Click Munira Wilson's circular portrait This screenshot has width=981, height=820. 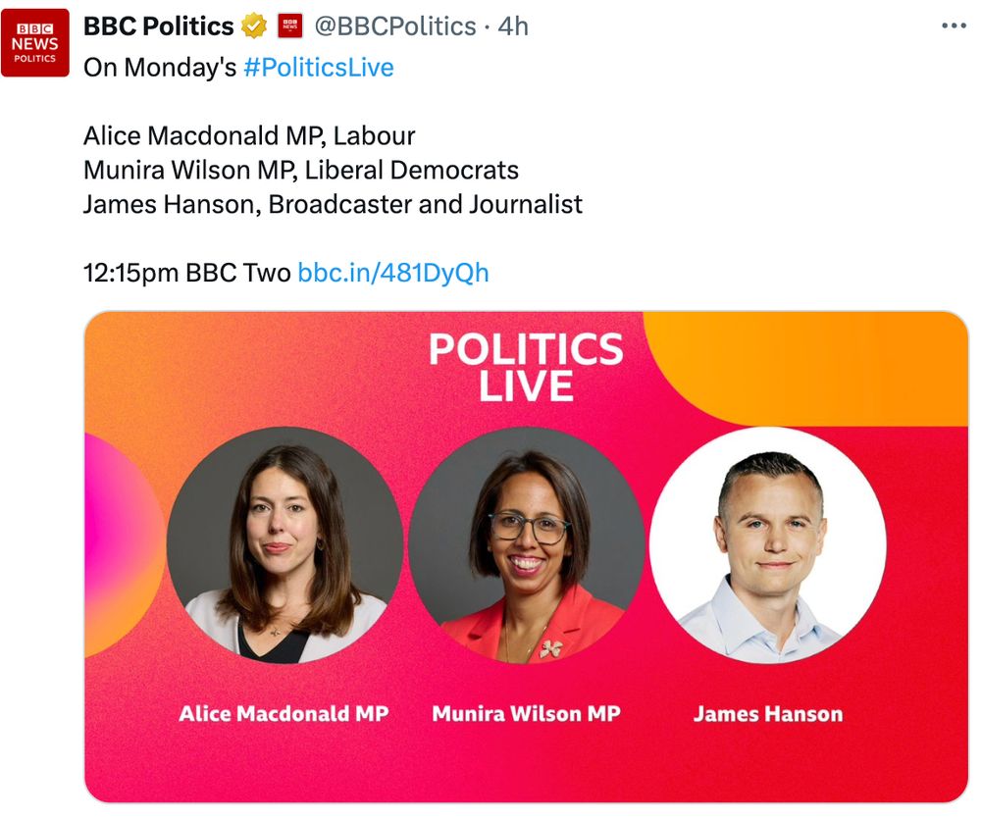coord(526,544)
